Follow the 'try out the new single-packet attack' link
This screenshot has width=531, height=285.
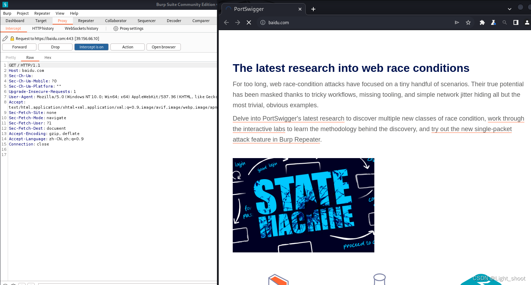[x=372, y=134]
